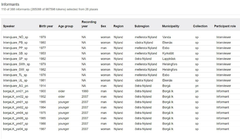Click the Age group column header

tap(65, 26)
